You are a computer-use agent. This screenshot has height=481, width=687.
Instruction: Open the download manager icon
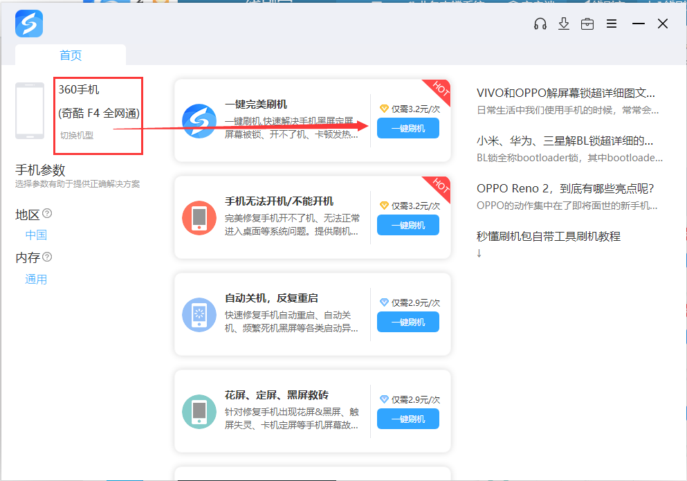coord(564,24)
